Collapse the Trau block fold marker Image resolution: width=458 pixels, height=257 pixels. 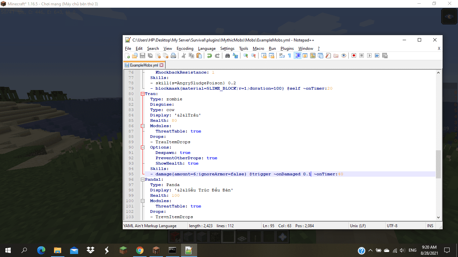coord(142,94)
